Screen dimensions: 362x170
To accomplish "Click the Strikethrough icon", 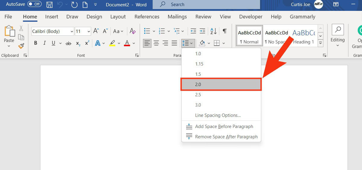I will pyautogui.click(x=68, y=43).
